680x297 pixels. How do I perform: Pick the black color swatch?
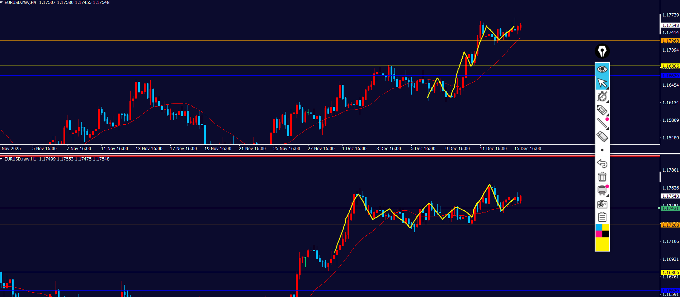tap(605, 234)
